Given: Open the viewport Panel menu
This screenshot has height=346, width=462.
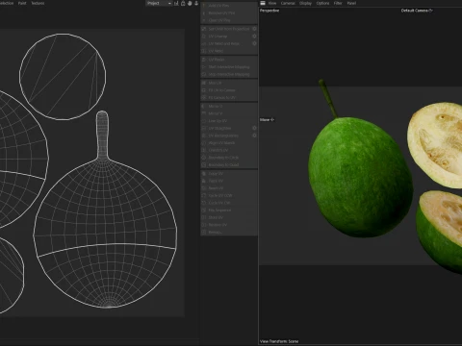Looking at the screenshot, I should tap(351, 3).
